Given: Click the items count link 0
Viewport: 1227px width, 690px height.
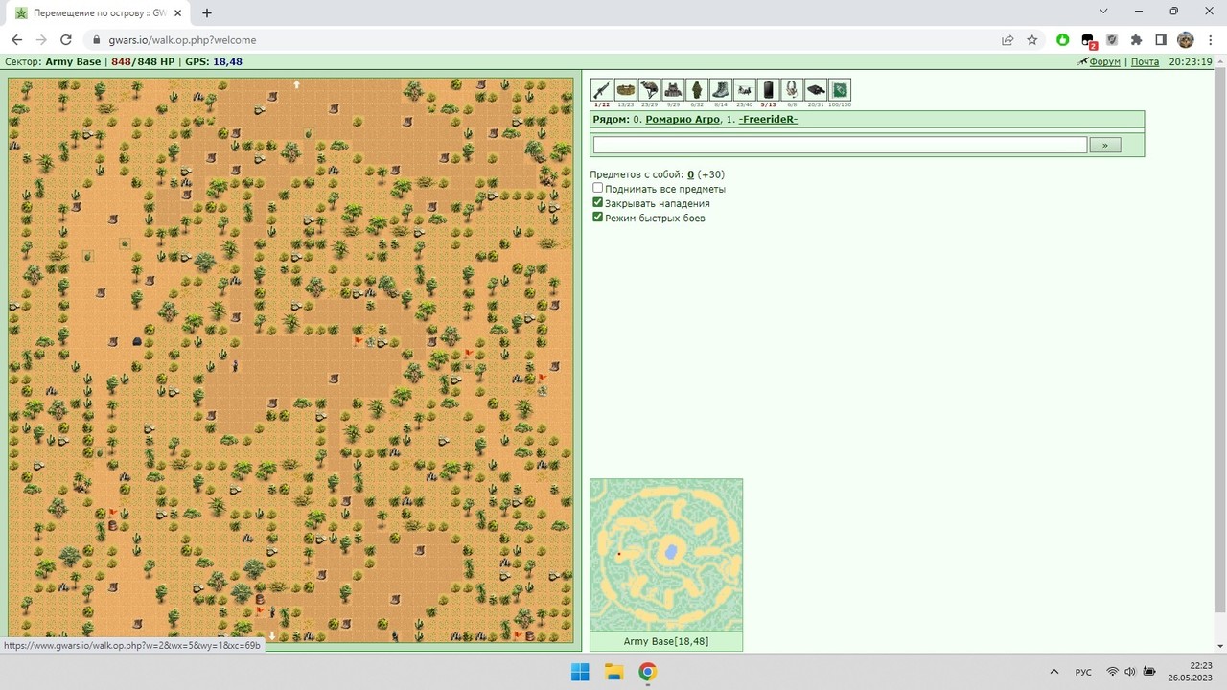Looking at the screenshot, I should 691,174.
